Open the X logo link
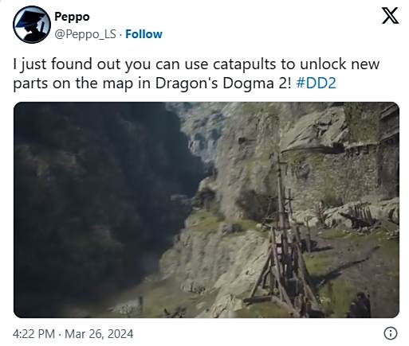409x346 pixels. point(390,16)
